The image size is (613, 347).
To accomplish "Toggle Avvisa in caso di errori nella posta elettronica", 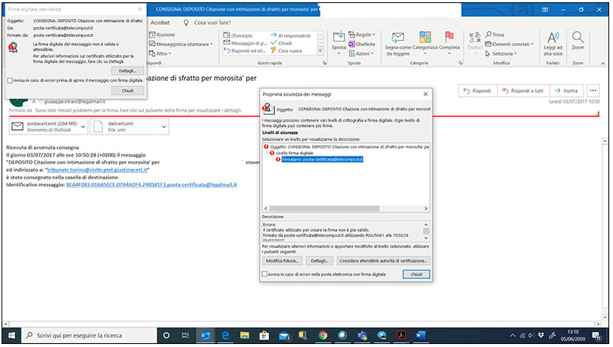I will (264, 274).
